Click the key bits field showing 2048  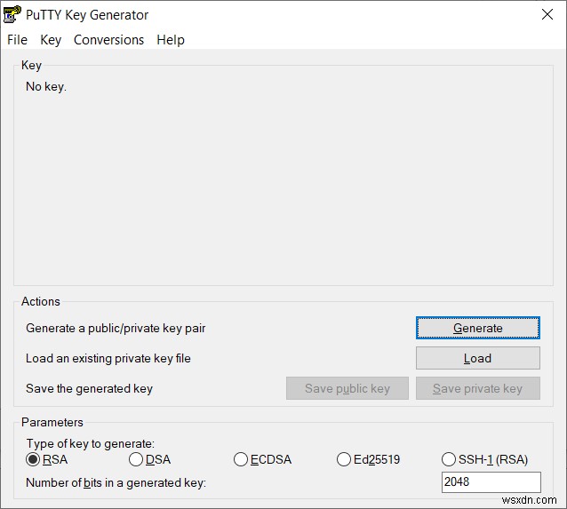pos(491,481)
